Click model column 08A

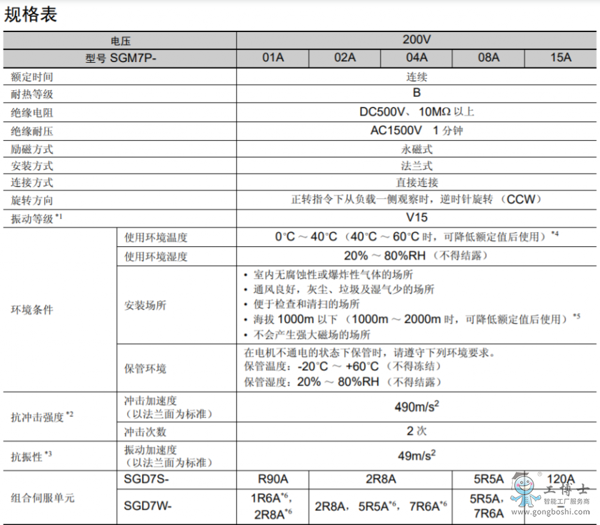tap(489, 58)
